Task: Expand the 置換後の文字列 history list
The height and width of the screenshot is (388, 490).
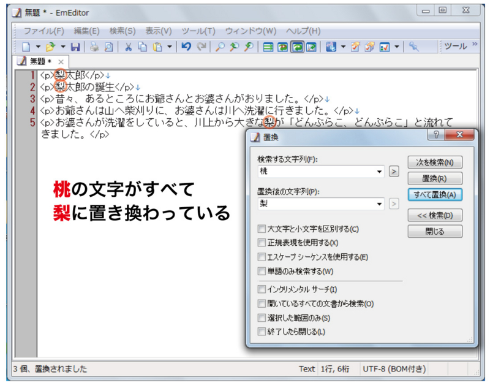Action: [x=380, y=204]
